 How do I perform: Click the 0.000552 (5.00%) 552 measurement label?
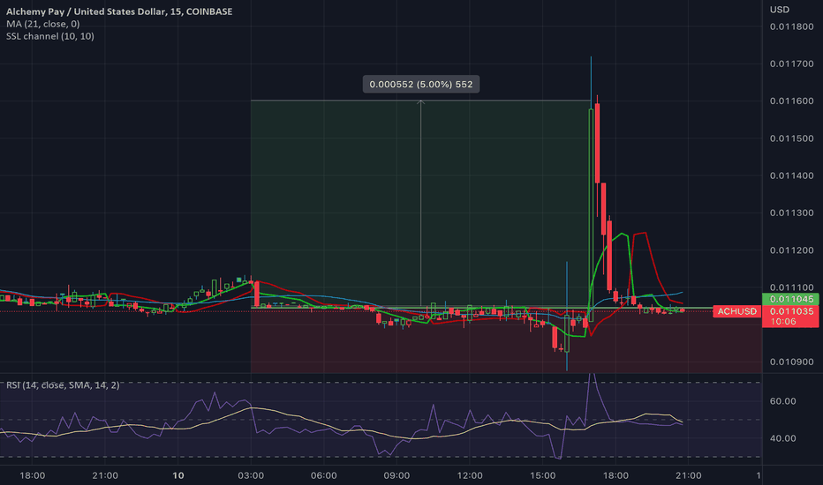(421, 85)
